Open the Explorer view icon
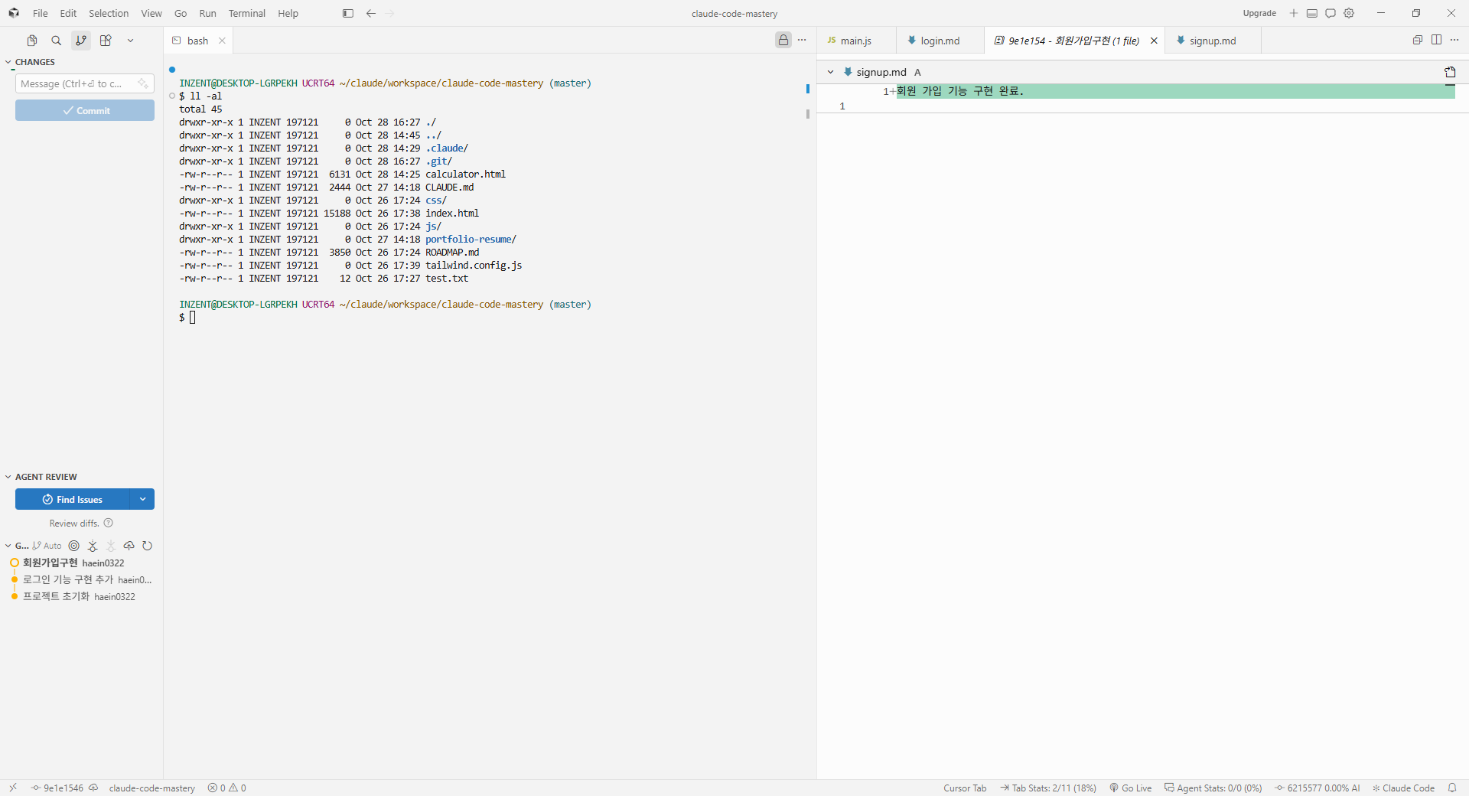The image size is (1469, 796). tap(32, 41)
